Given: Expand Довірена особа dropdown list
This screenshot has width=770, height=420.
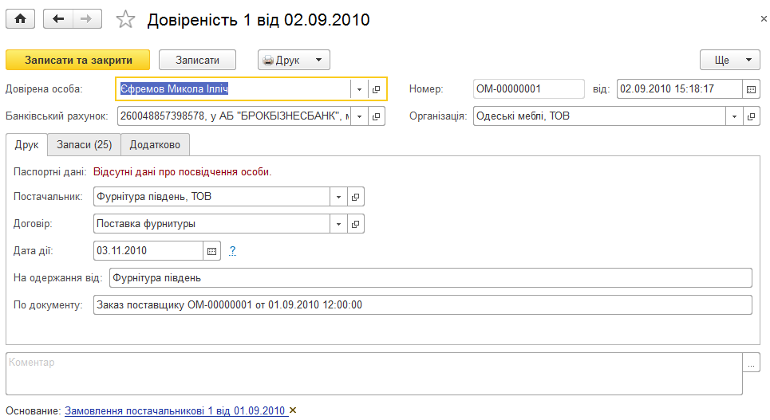Looking at the screenshot, I should tap(359, 89).
